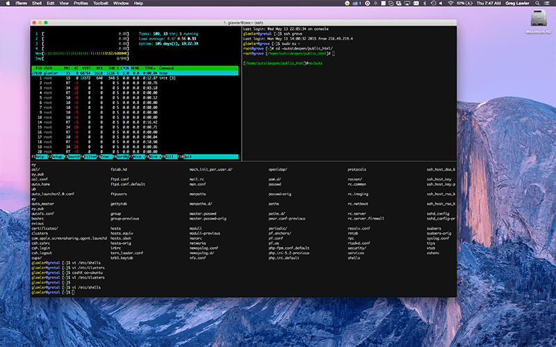Select the init [3] process row

[135, 78]
